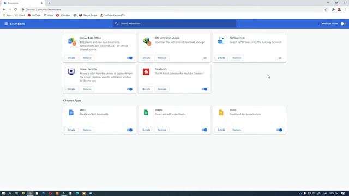The image size is (349, 196).
Task: Turn off the Sheets app toggle
Action: coord(204,130)
